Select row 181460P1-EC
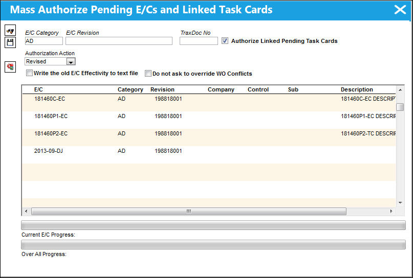 (x=209, y=120)
